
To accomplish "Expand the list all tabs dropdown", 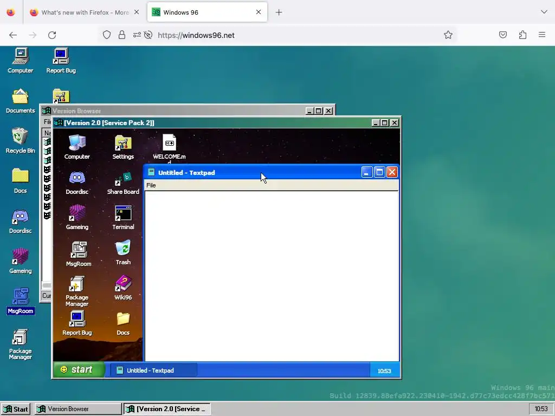I will (544, 12).
